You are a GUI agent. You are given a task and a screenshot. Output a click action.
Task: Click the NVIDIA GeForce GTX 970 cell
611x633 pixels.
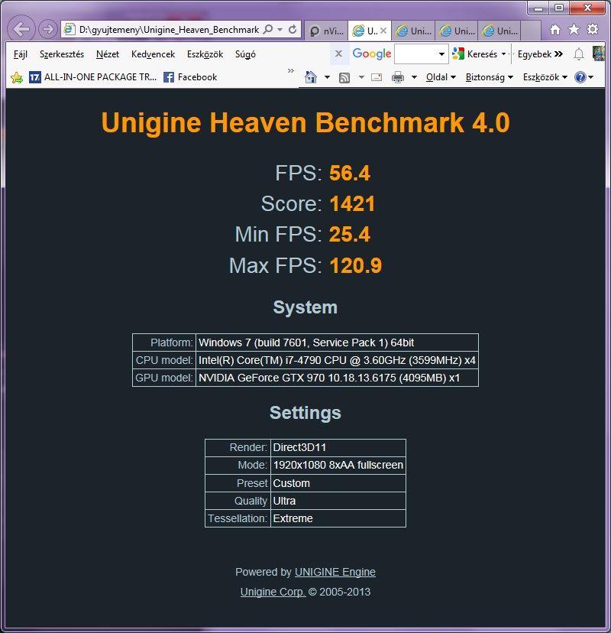[x=337, y=378]
